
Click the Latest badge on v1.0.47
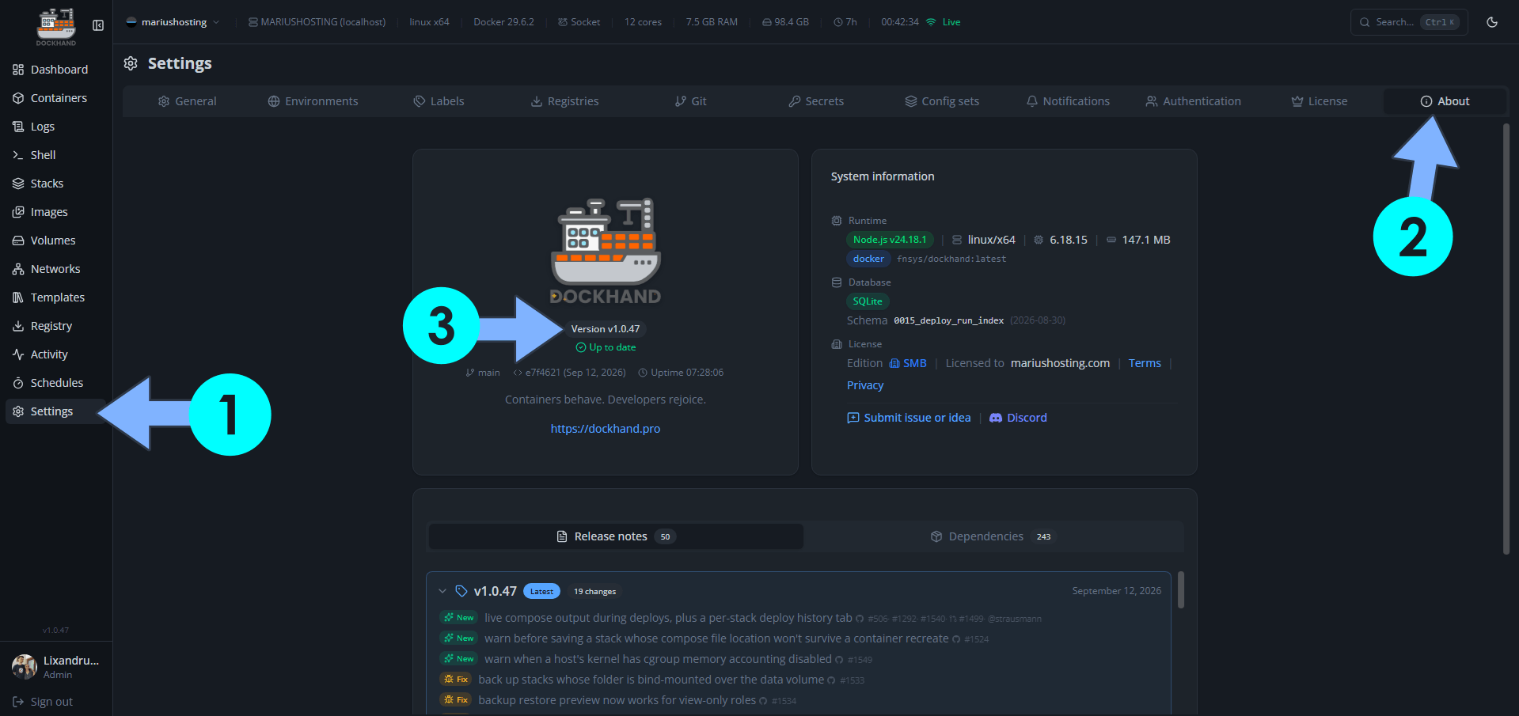tap(541, 591)
